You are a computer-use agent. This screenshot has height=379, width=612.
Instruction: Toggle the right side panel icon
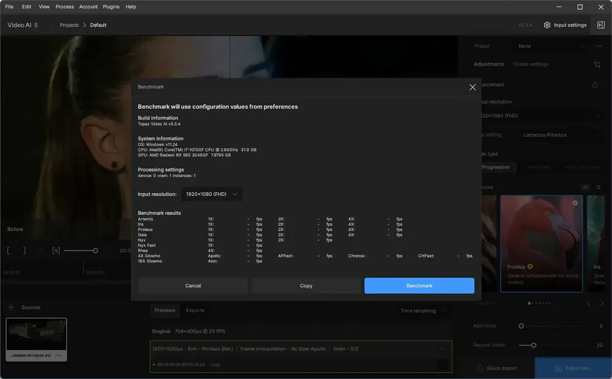(x=601, y=25)
